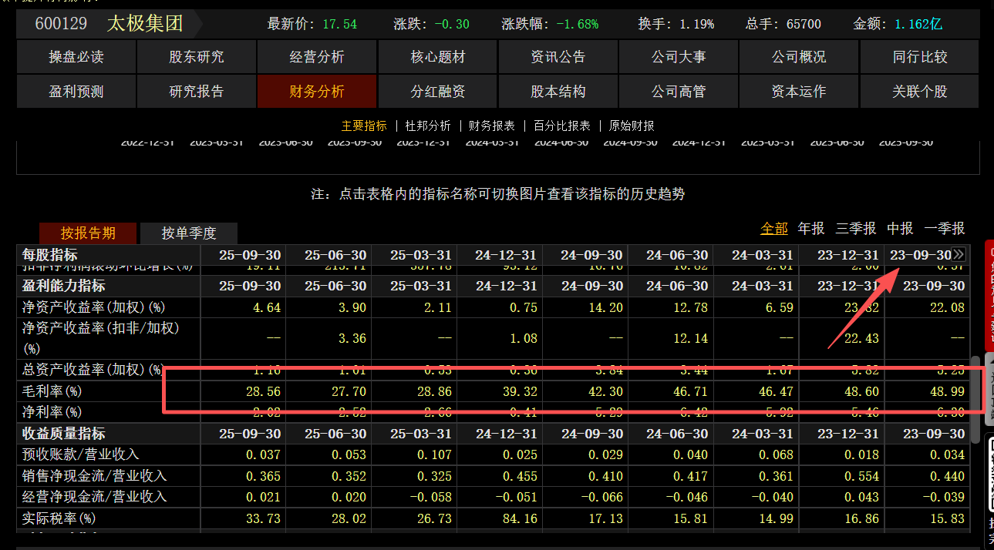Filter reports by 一季报

point(945,229)
